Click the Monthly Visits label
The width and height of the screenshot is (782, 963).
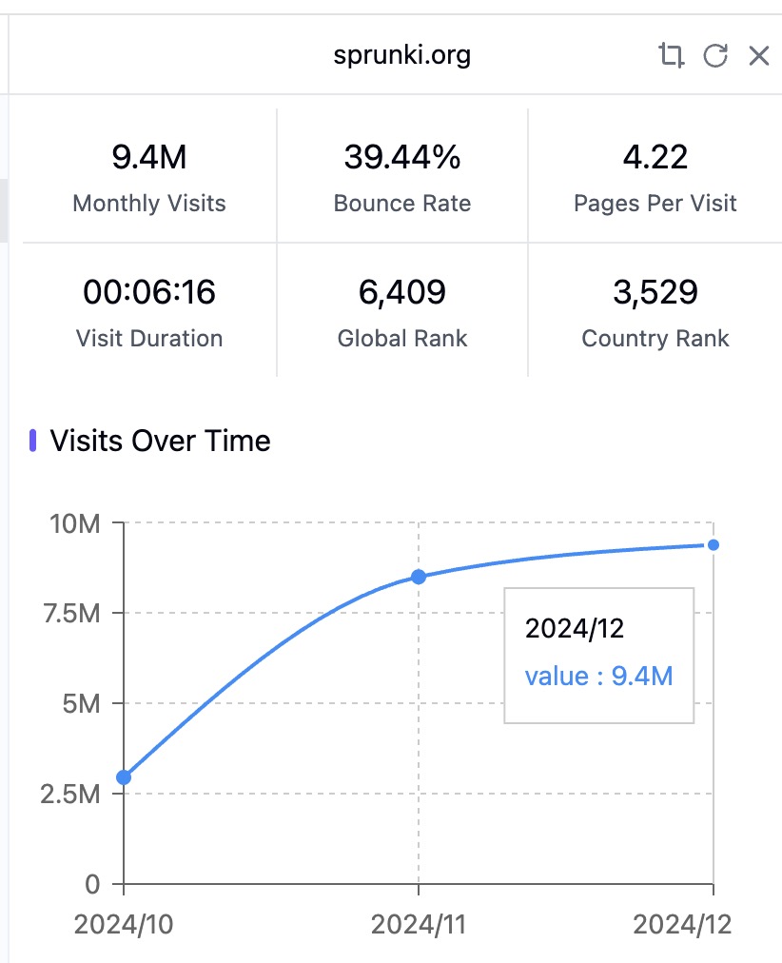pyautogui.click(x=149, y=204)
